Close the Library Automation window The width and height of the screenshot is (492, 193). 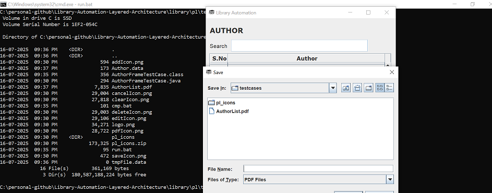[387, 13]
